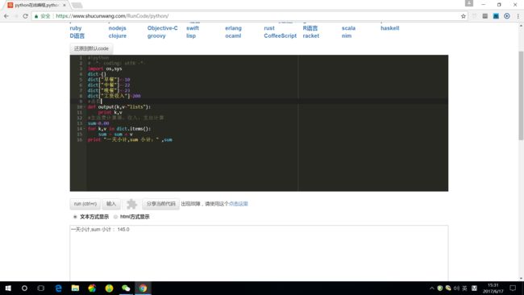Collapse the for loop fold at line 14
The image size is (524, 295).
[x=85, y=129]
